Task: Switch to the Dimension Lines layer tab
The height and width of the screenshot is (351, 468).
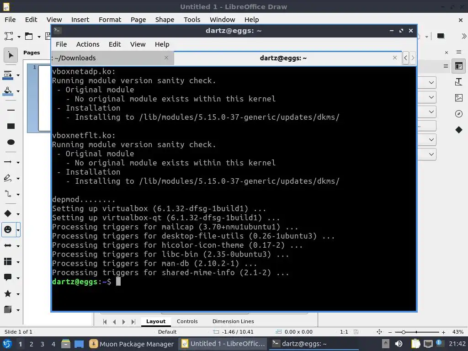Action: click(233, 321)
